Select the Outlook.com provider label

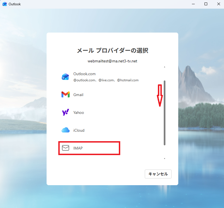85,74
